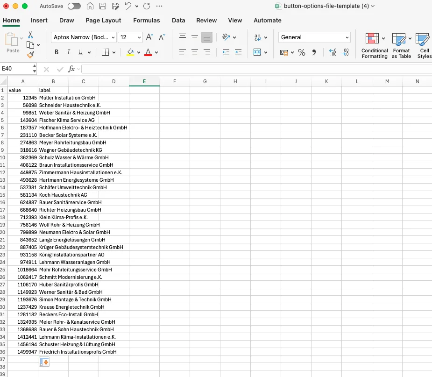Click the Save floppy disk icon
The image size is (432, 377).
pos(103,6)
